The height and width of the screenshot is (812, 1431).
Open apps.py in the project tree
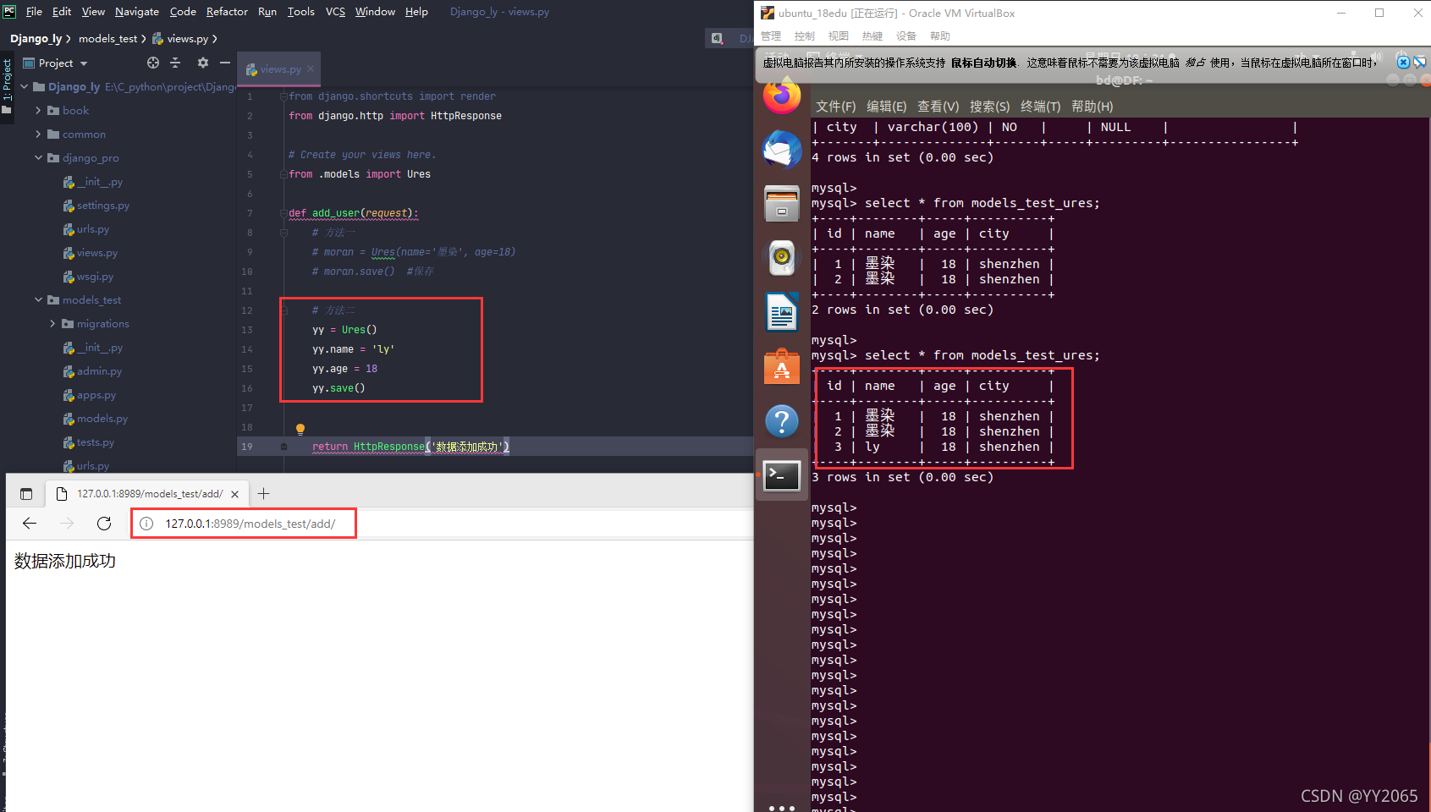pyautogui.click(x=90, y=395)
